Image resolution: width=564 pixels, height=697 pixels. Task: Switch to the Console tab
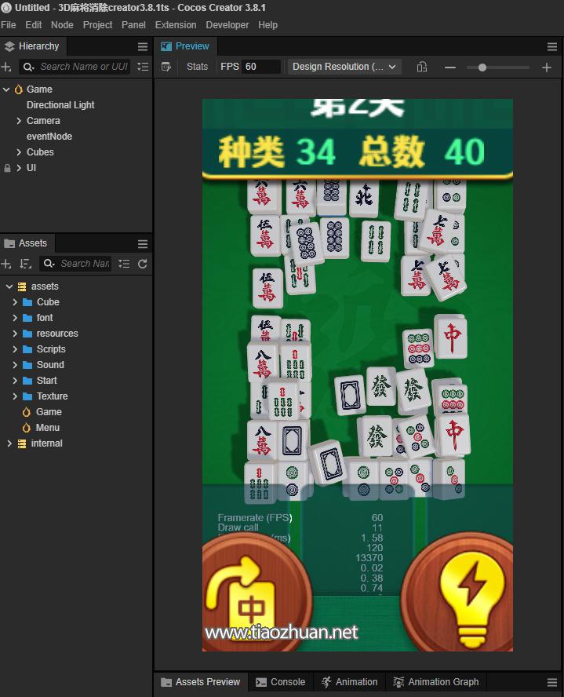(280, 682)
